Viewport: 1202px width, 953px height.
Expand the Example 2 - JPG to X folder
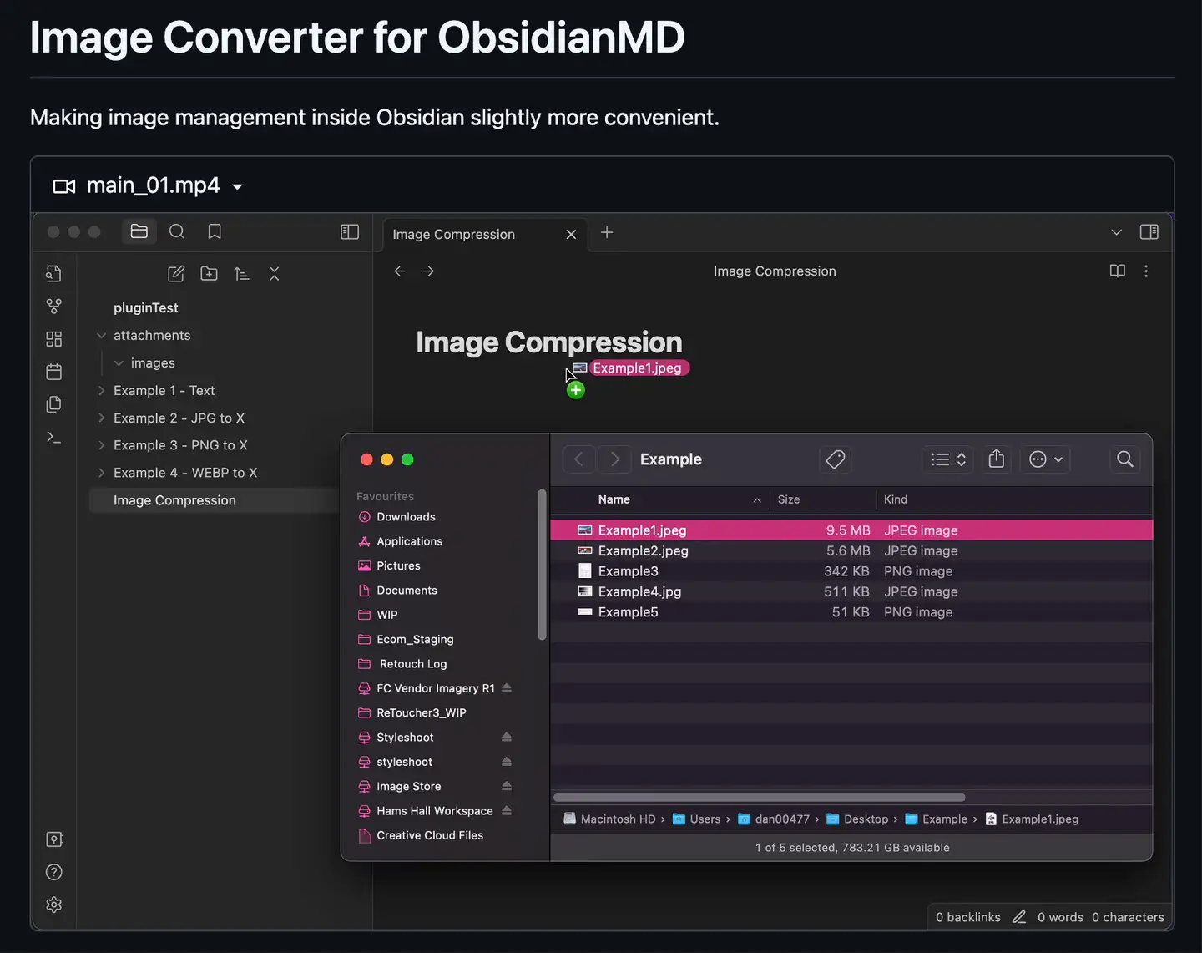pyautogui.click(x=101, y=418)
